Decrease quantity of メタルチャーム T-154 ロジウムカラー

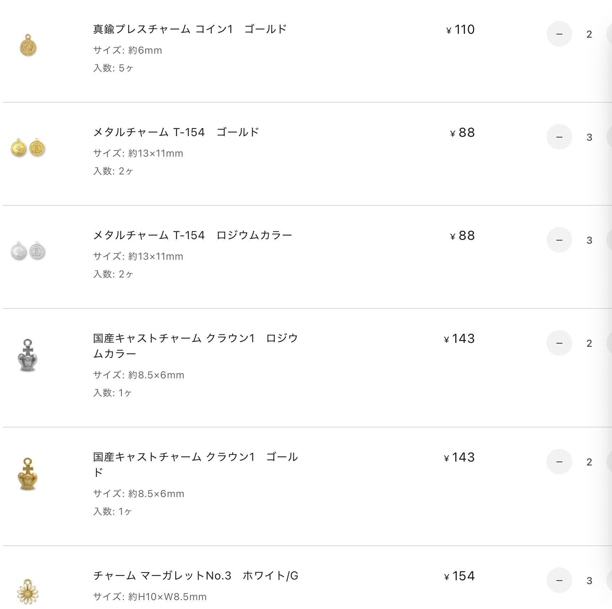(x=559, y=240)
